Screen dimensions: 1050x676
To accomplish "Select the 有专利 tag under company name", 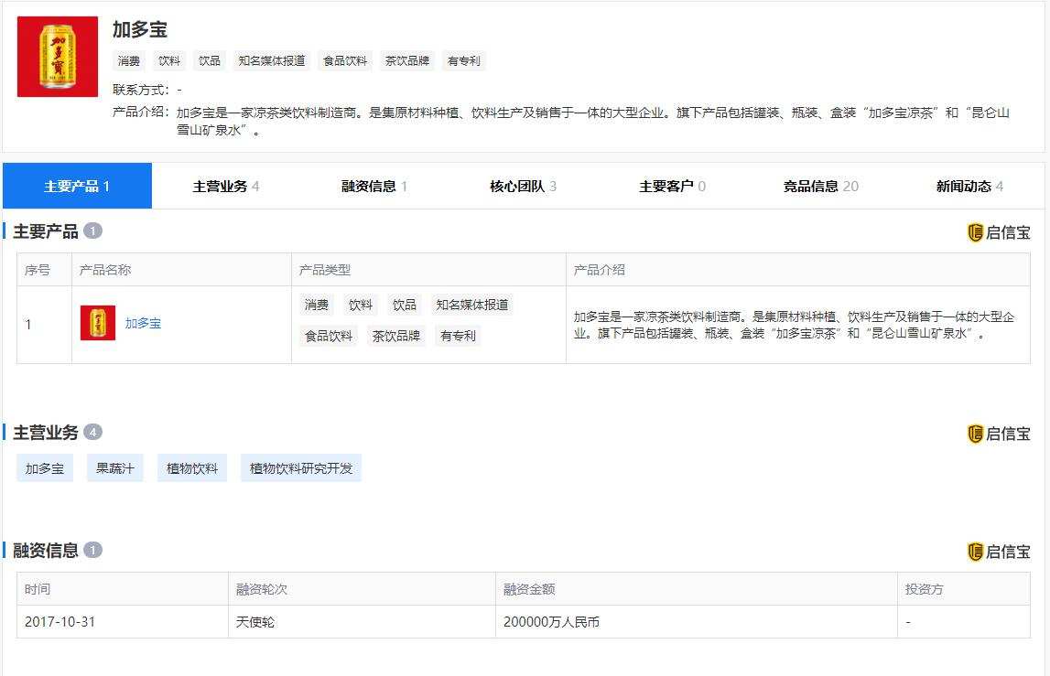I will 463,60.
